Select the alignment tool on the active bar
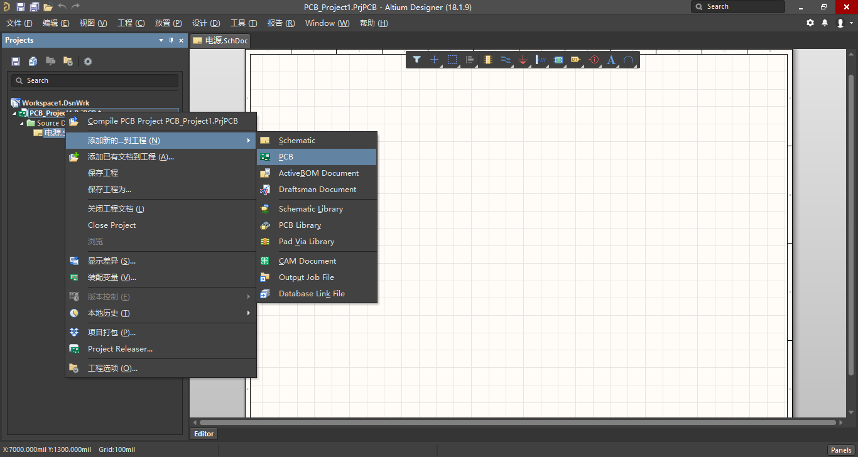This screenshot has width=858, height=457. [469, 60]
